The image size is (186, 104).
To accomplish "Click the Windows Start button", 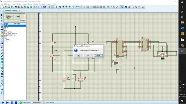I will 182,3.
